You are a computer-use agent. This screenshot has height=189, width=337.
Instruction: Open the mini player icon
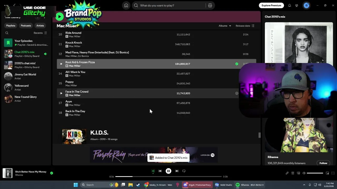[x=327, y=173]
